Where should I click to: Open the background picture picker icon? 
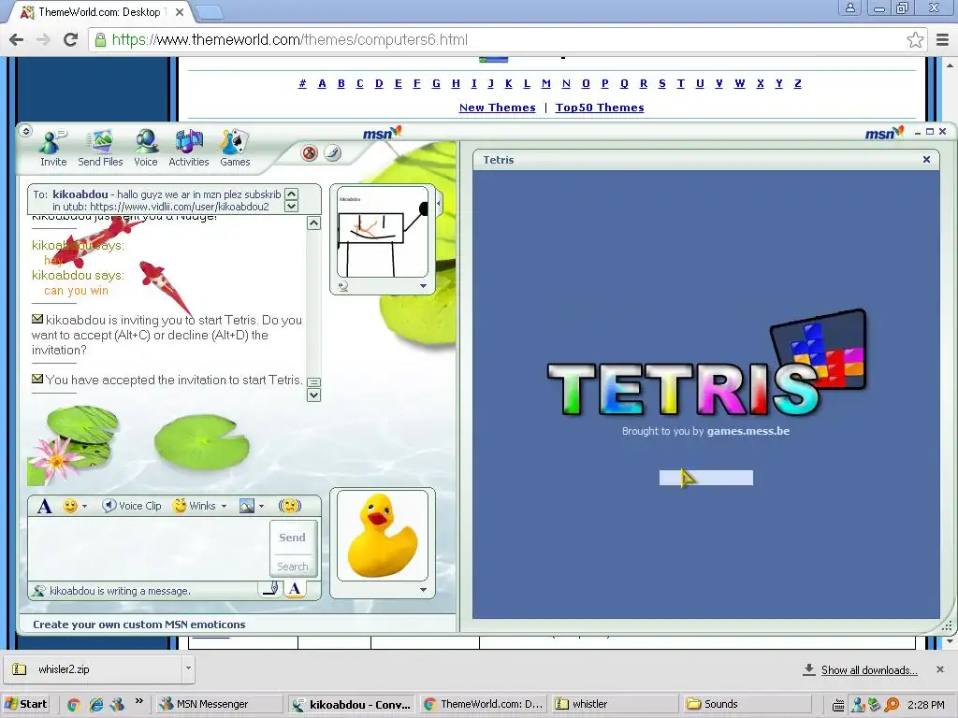tap(247, 506)
